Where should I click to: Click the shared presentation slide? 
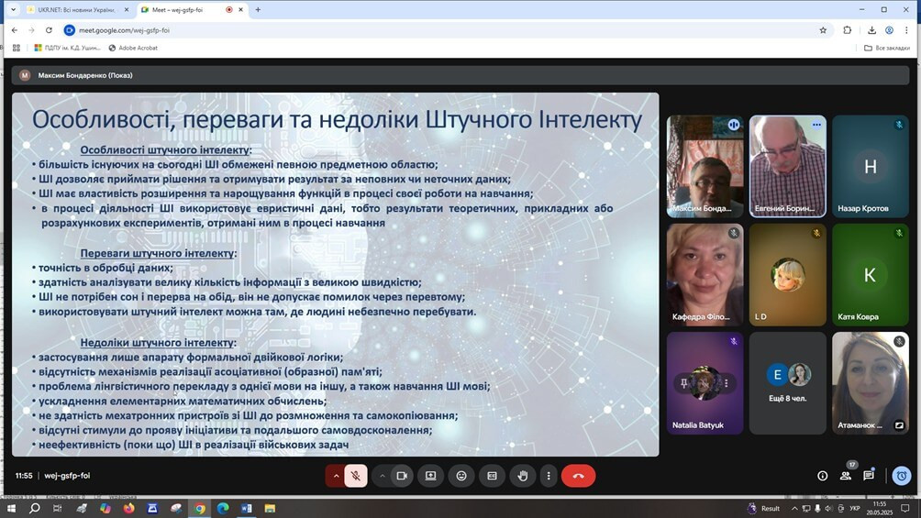click(336, 274)
